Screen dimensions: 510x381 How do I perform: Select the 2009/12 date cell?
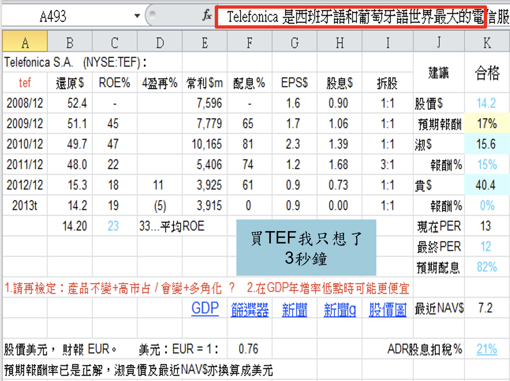25,124
